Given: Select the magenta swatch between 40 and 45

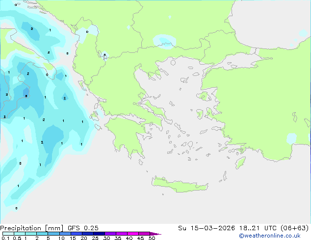Looking at the screenshot, I should click(133, 234).
